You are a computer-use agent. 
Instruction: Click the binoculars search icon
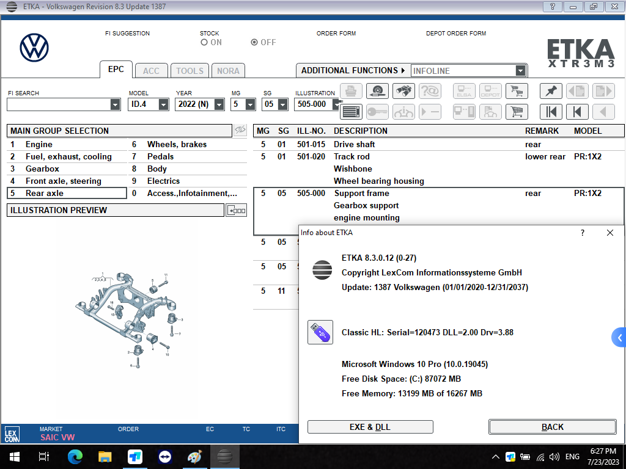(403, 92)
